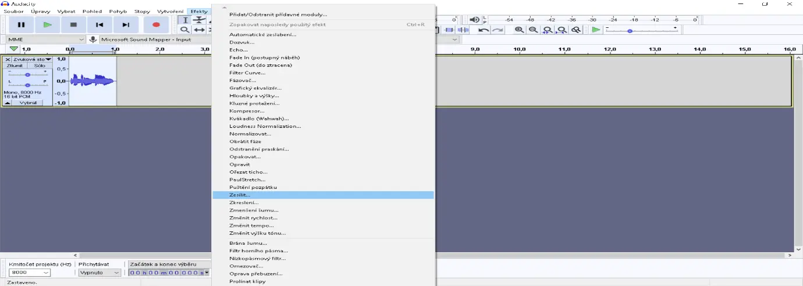803x286 pixels.
Task: Zoom in with the magnifier plus icon
Action: (519, 30)
